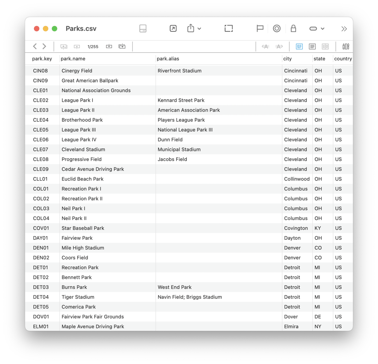This screenshot has height=364, width=378.
Task: Click the open externally arrow icon
Action: (173, 29)
